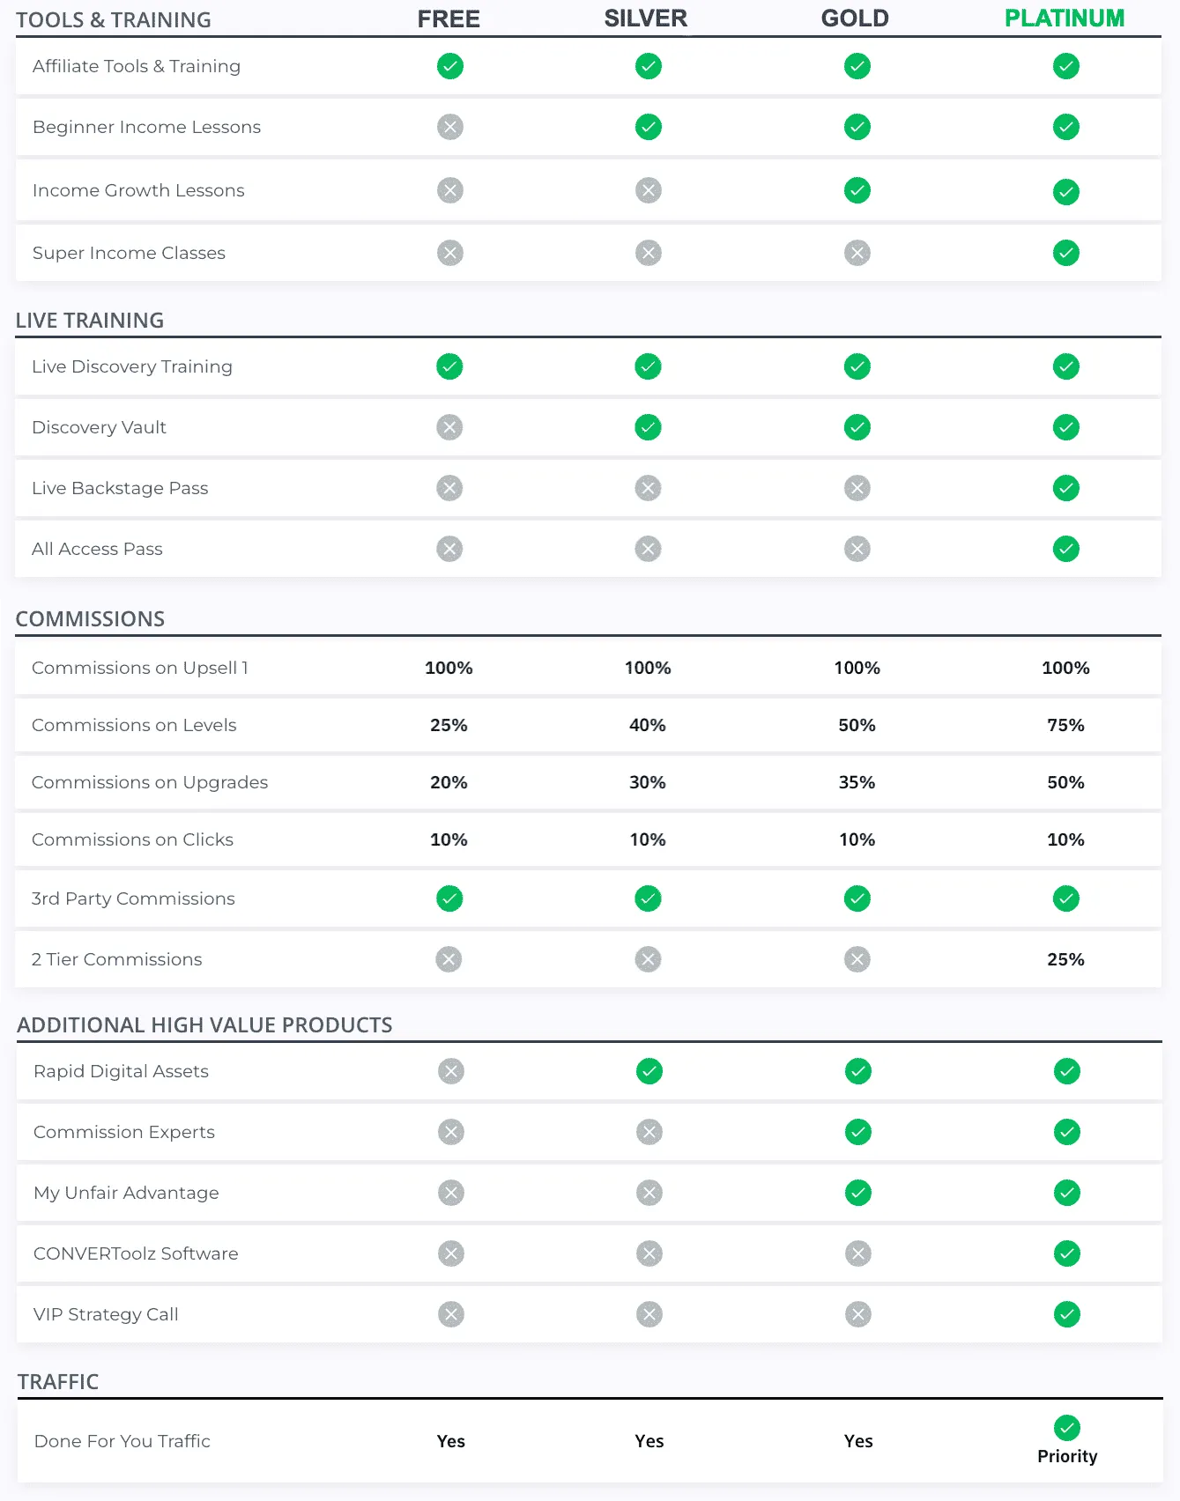Click the FREE check for 3rd Party Commissions
This screenshot has width=1180, height=1501.
pos(449,898)
